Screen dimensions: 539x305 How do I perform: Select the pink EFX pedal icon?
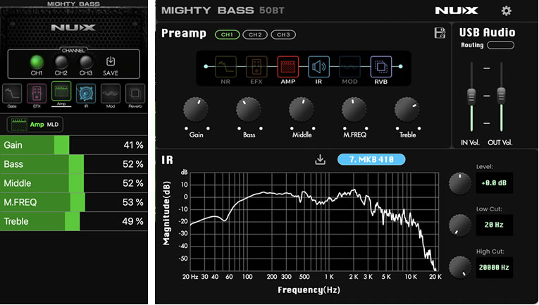[x=37, y=94]
